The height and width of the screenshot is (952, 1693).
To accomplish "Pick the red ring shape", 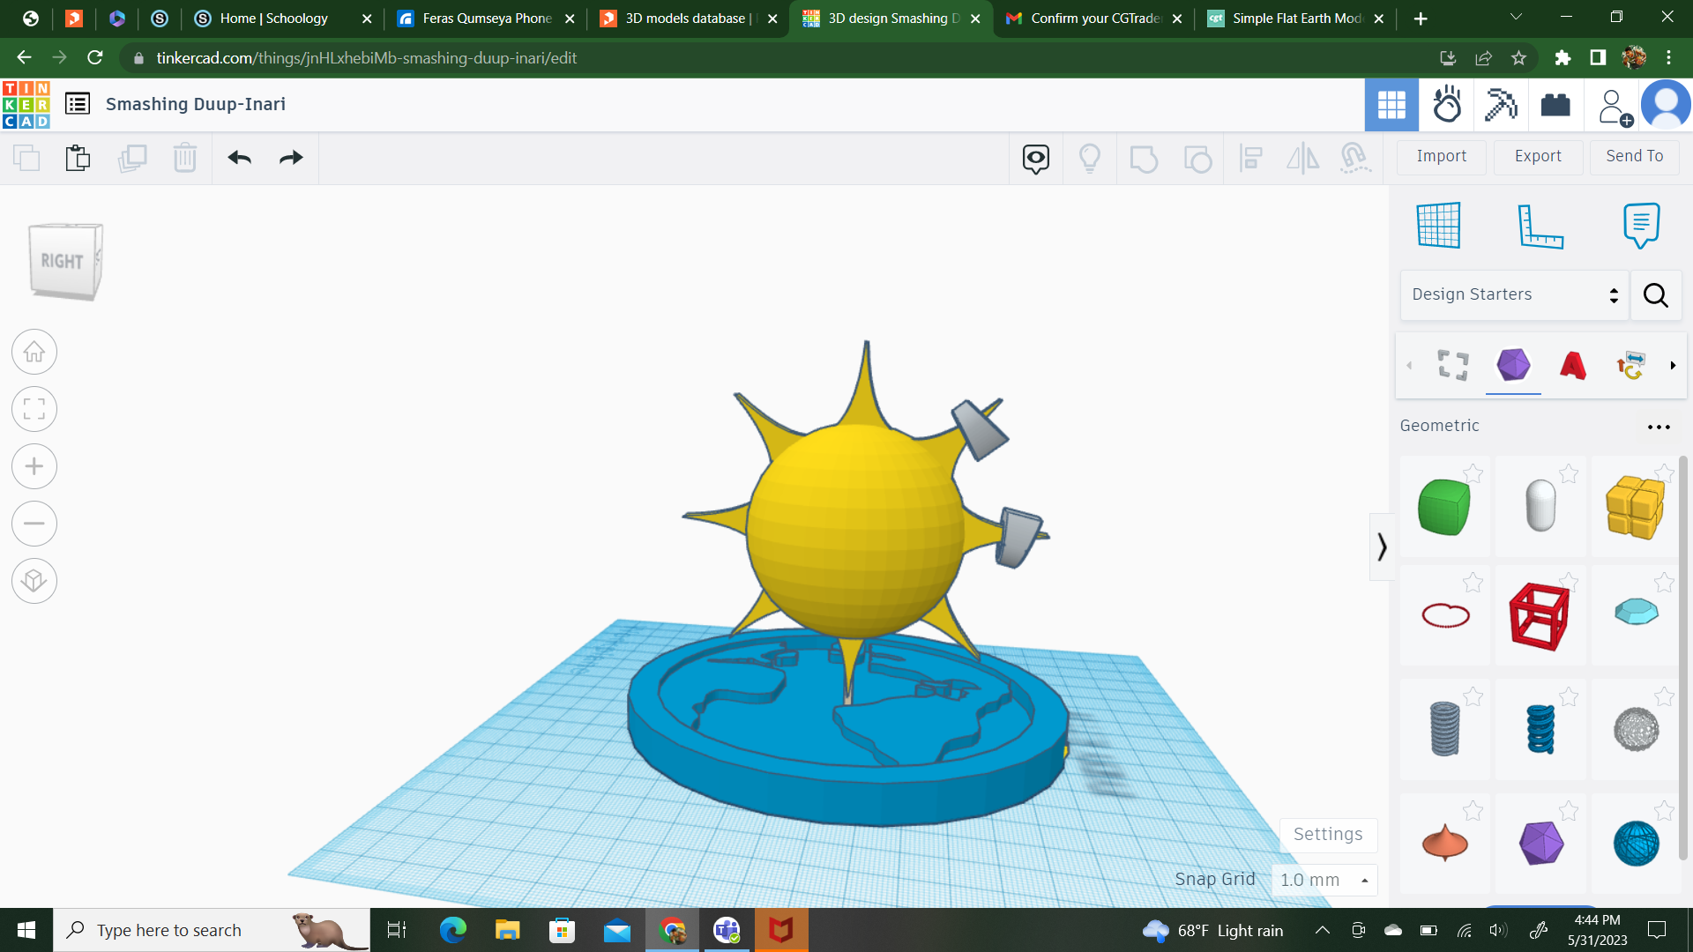I will coord(1445,615).
